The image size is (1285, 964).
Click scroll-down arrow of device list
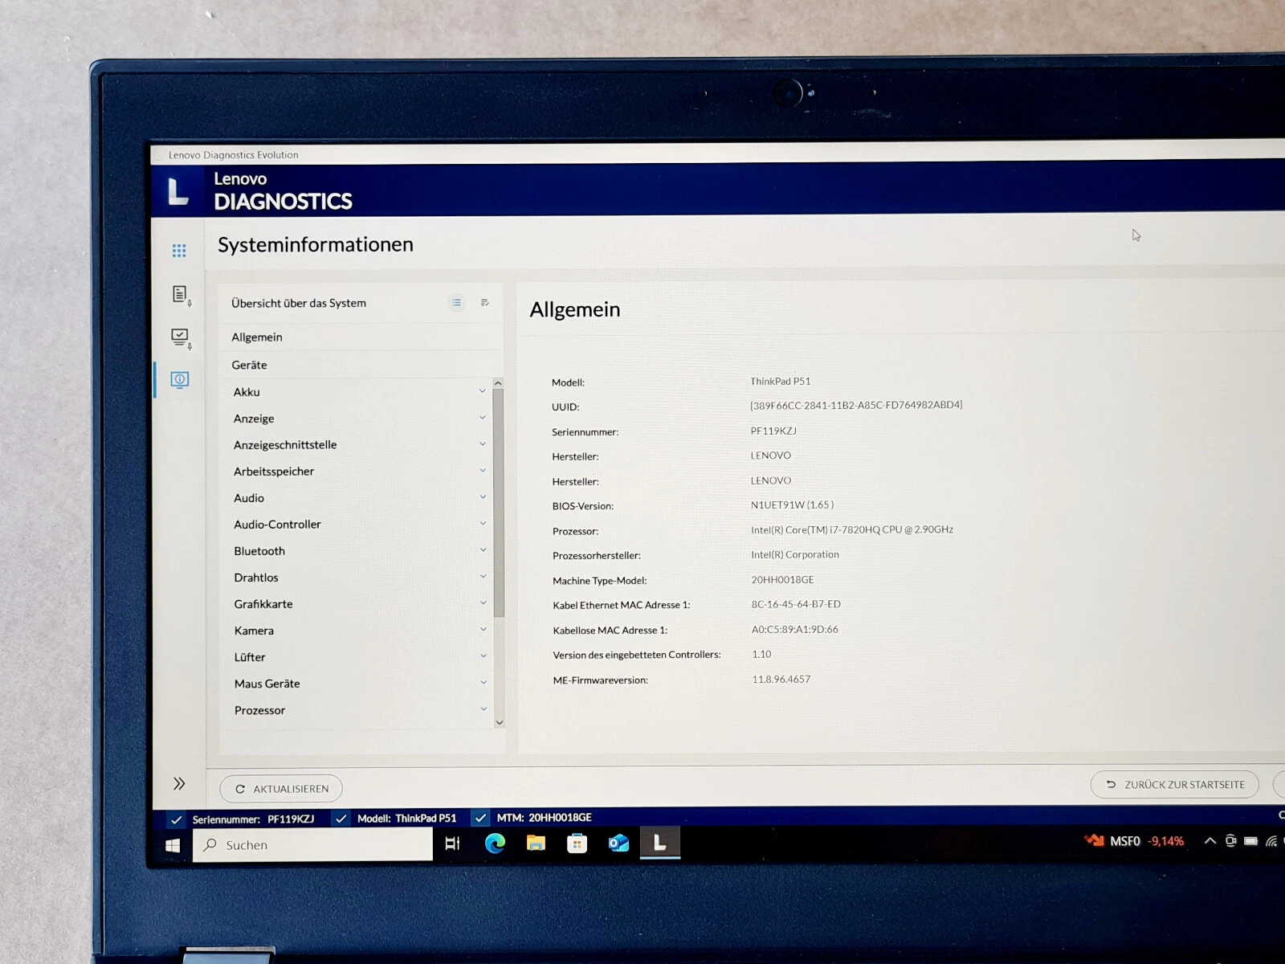point(500,723)
